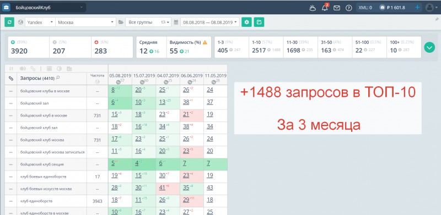The height and width of the screenshot is (215, 441).
Task: Click the folder icon in table toolbar
Action: pos(69,69)
